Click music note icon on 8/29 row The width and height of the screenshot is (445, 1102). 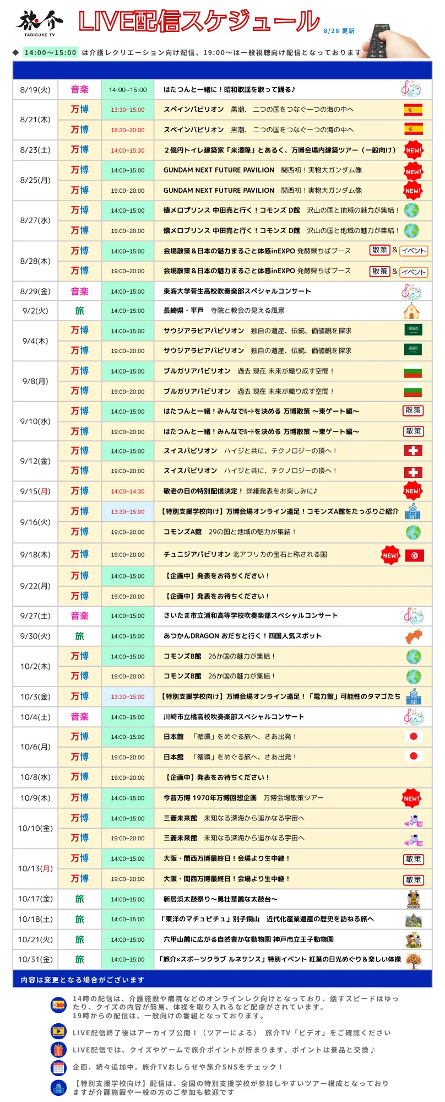pos(411,291)
